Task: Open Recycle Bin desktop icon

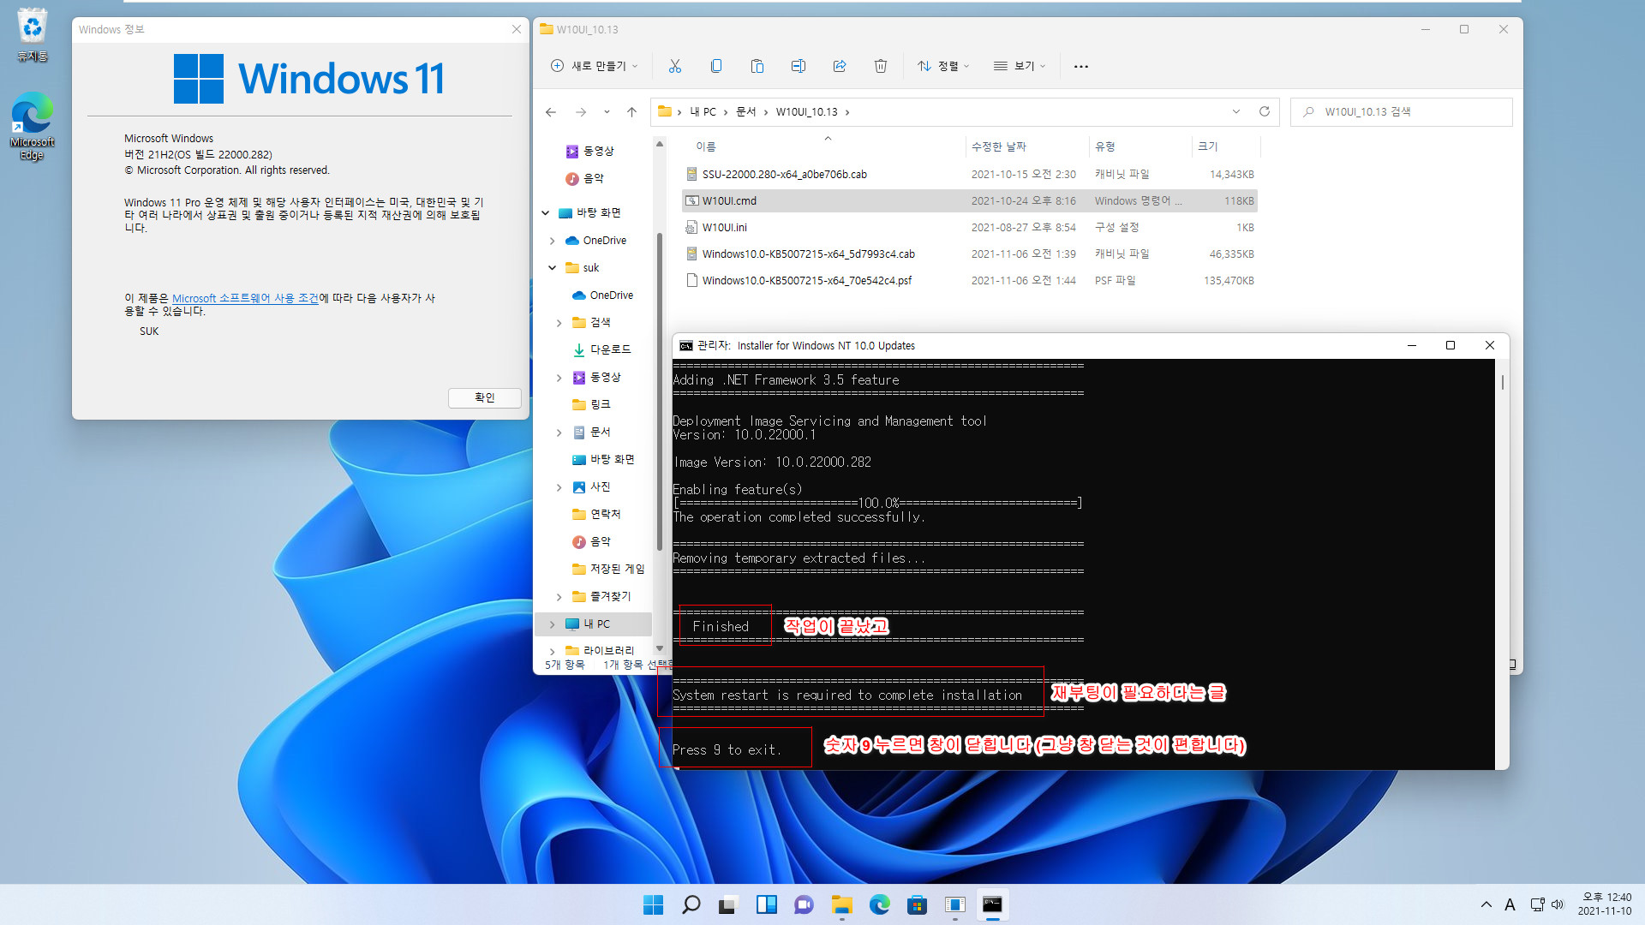Action: pos(32,34)
